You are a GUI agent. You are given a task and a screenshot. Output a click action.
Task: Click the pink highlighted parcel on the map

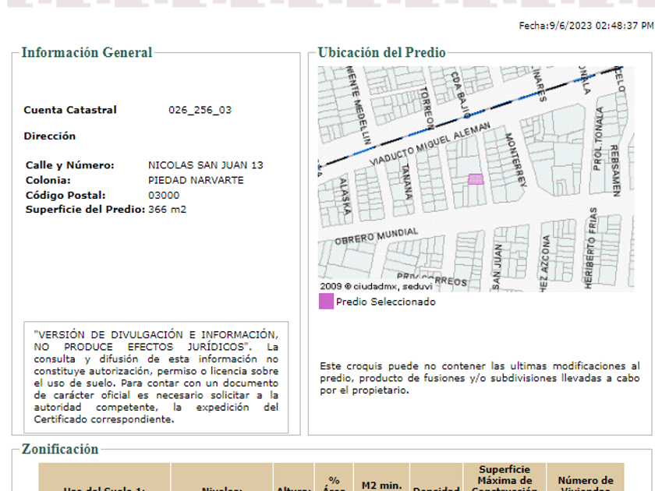coord(476,179)
